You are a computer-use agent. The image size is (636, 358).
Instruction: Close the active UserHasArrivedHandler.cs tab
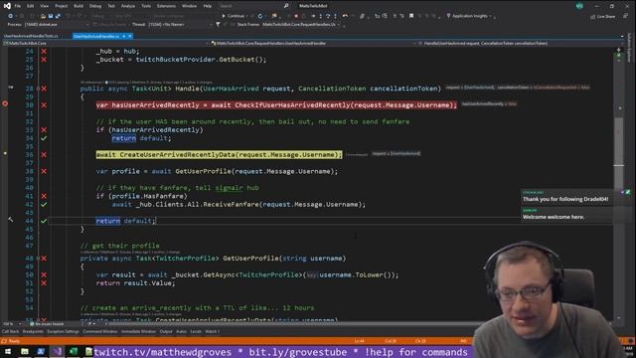(130, 36)
